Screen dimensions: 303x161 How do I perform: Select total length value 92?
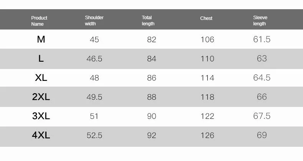[x=151, y=135]
